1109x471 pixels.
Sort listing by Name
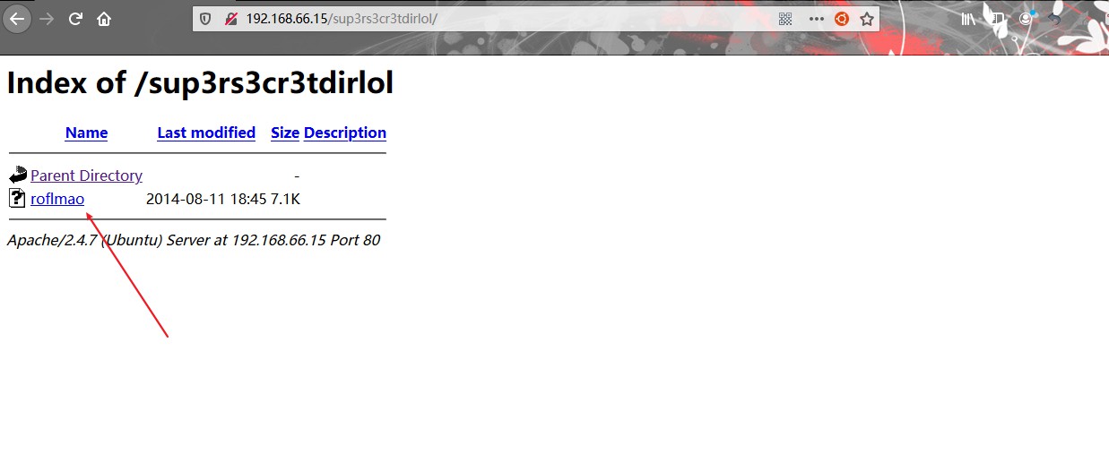point(86,133)
